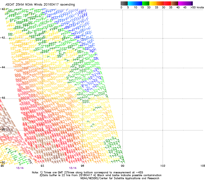Click the latitude label '-50'
Screen dimensions: 205x180
[x=2, y=163]
